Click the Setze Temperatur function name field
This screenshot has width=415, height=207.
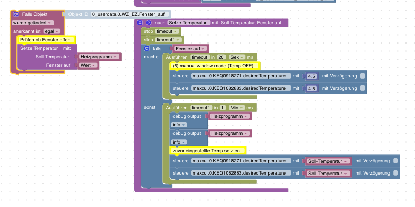pyautogui.click(x=189, y=23)
